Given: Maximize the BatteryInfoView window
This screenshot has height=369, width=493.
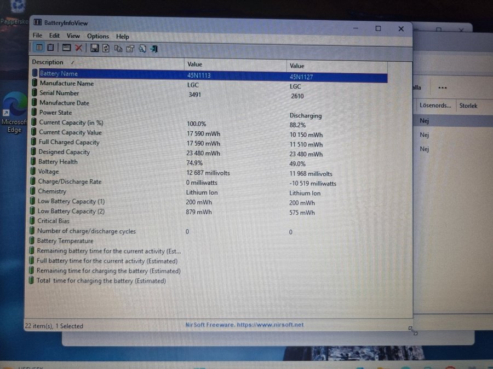Looking at the screenshot, I should coord(378,28).
